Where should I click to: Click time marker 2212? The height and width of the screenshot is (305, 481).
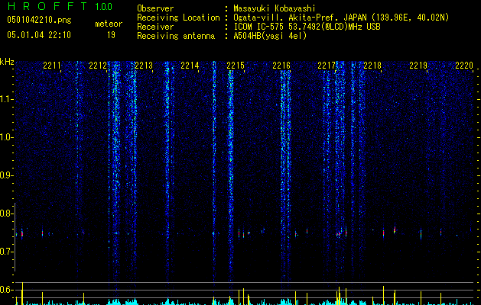(x=98, y=66)
